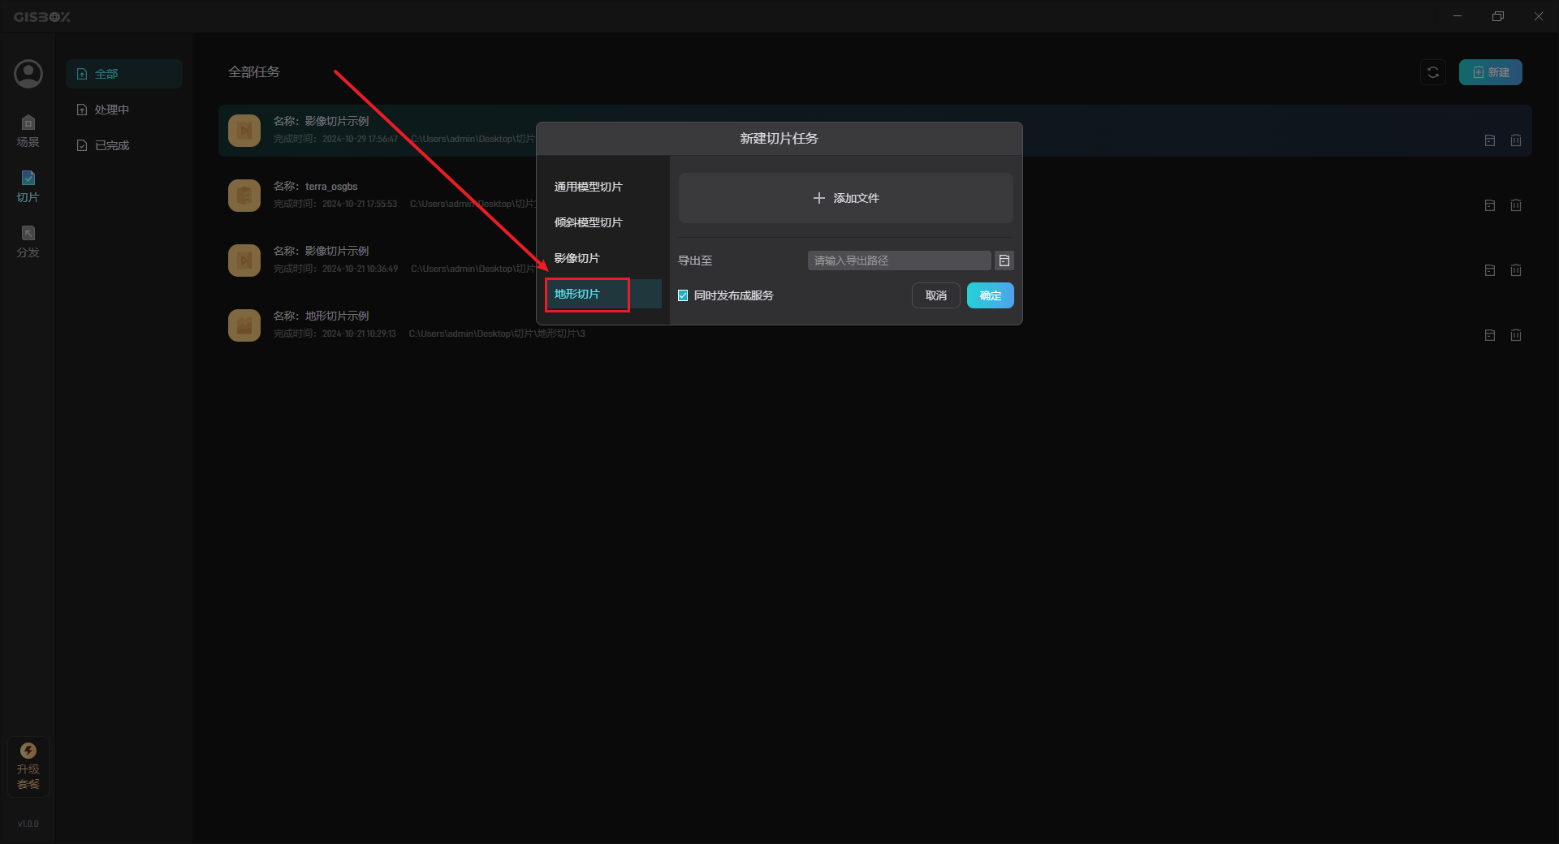Click the browse folder icon beside export path

click(1004, 261)
